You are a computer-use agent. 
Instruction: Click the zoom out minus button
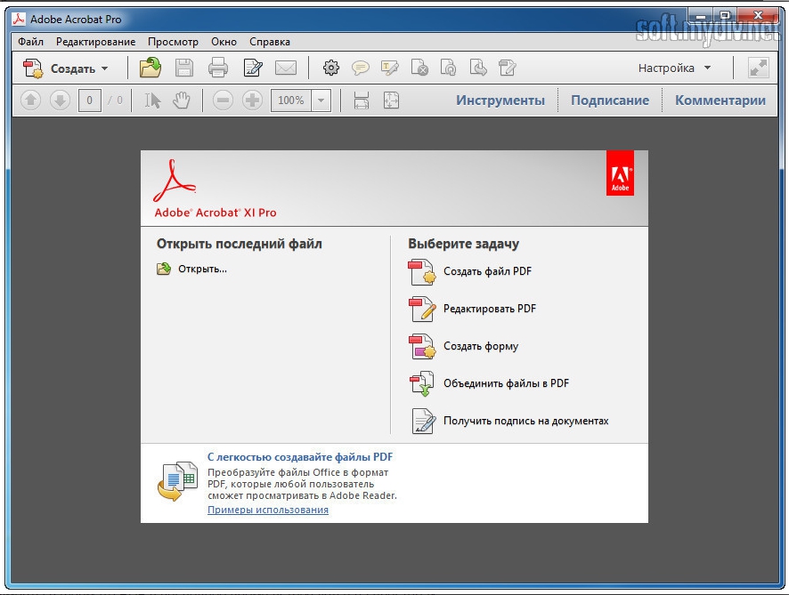pos(224,101)
